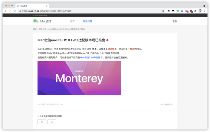This screenshot has width=210, height=132.
Task: Open the Mac微信3.1.0外测版本 download link
Action: coord(91,57)
